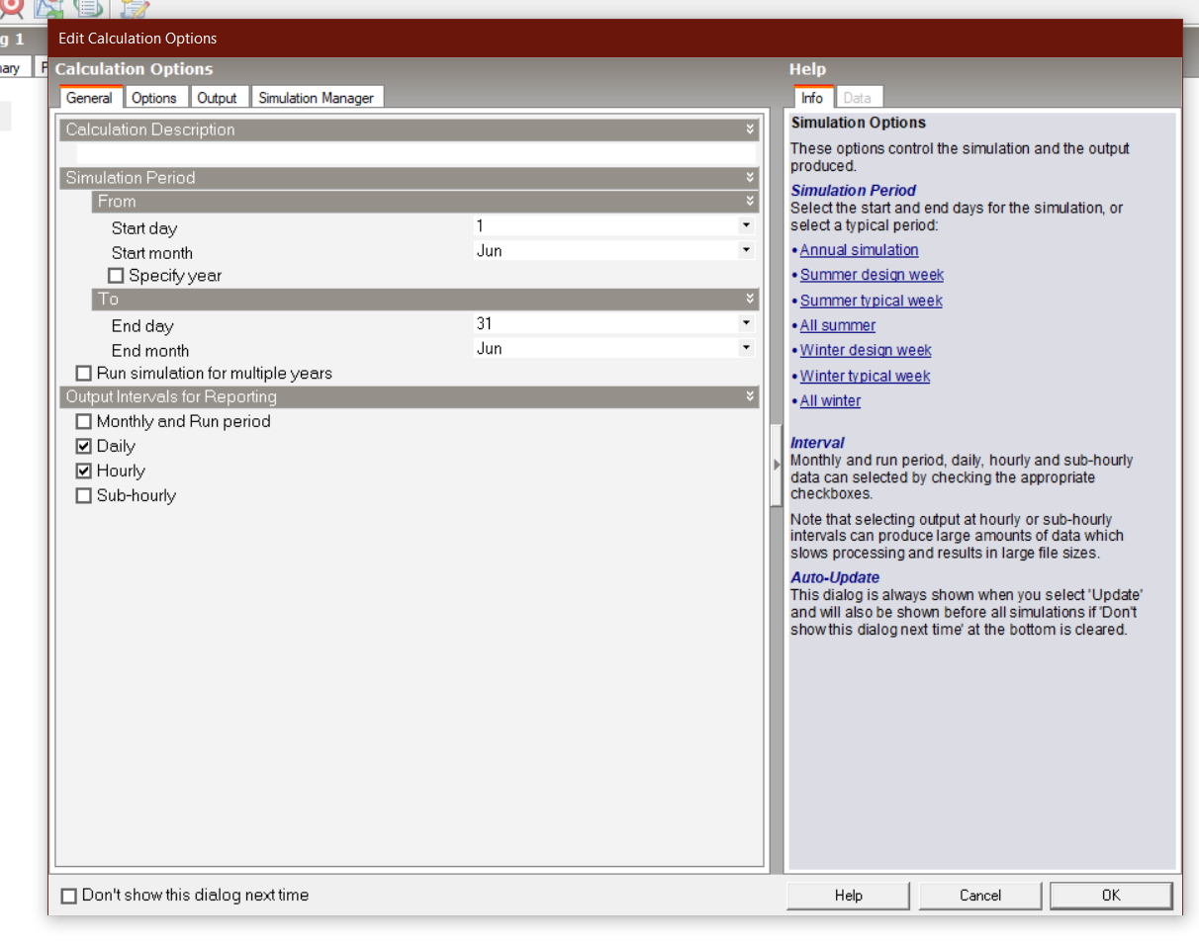Select the All winter link

point(831,400)
